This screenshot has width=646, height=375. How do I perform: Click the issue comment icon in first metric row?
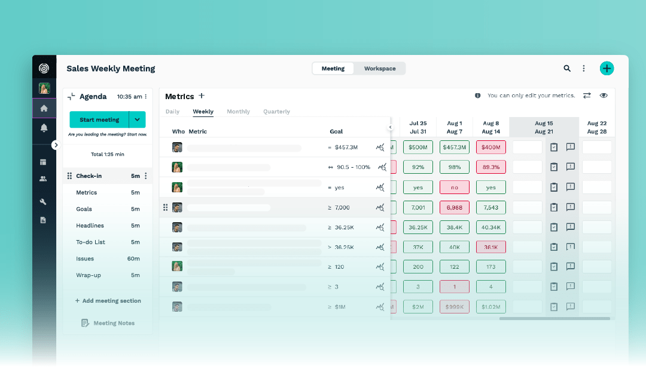click(x=570, y=147)
